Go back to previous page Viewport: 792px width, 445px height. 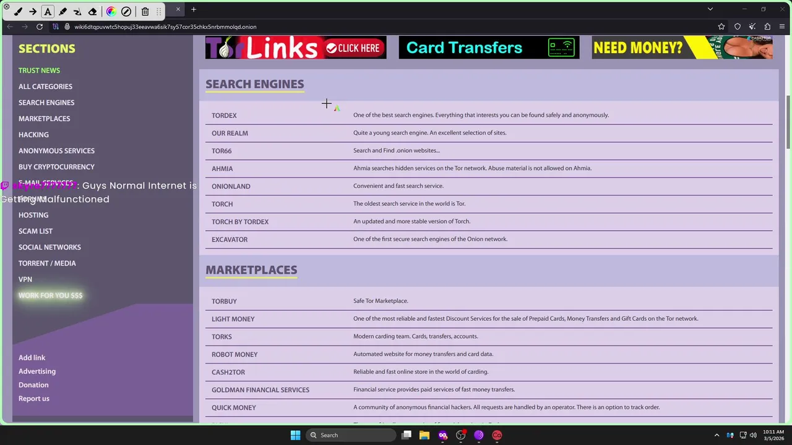(x=10, y=27)
